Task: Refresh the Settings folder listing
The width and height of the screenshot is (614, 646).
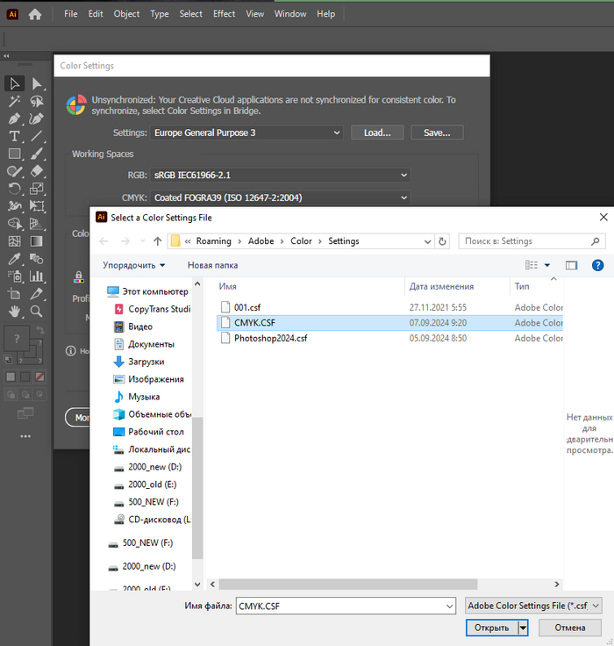Action: [x=442, y=241]
